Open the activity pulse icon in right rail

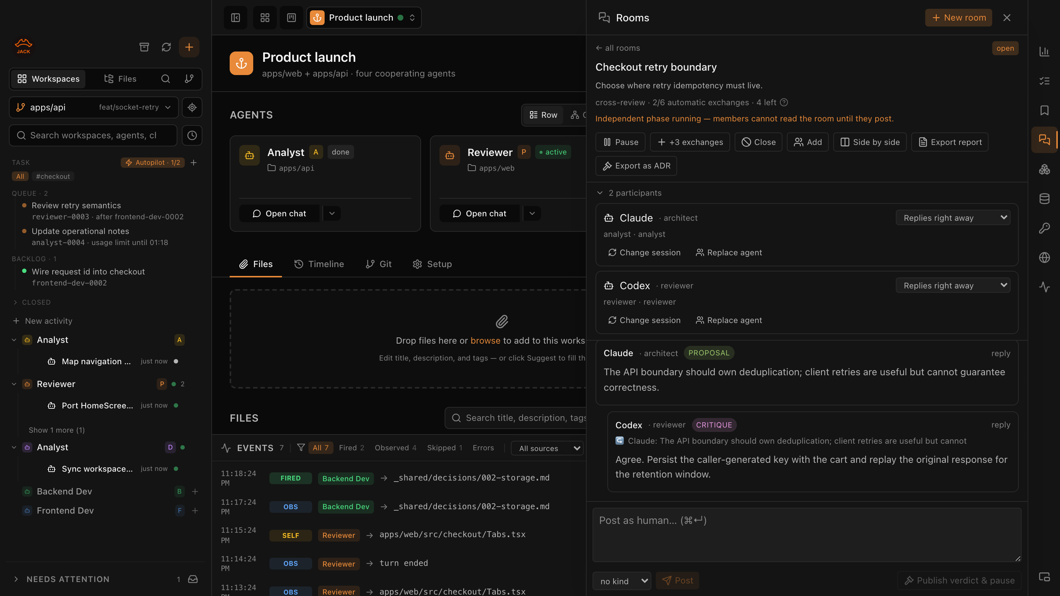(x=1045, y=287)
